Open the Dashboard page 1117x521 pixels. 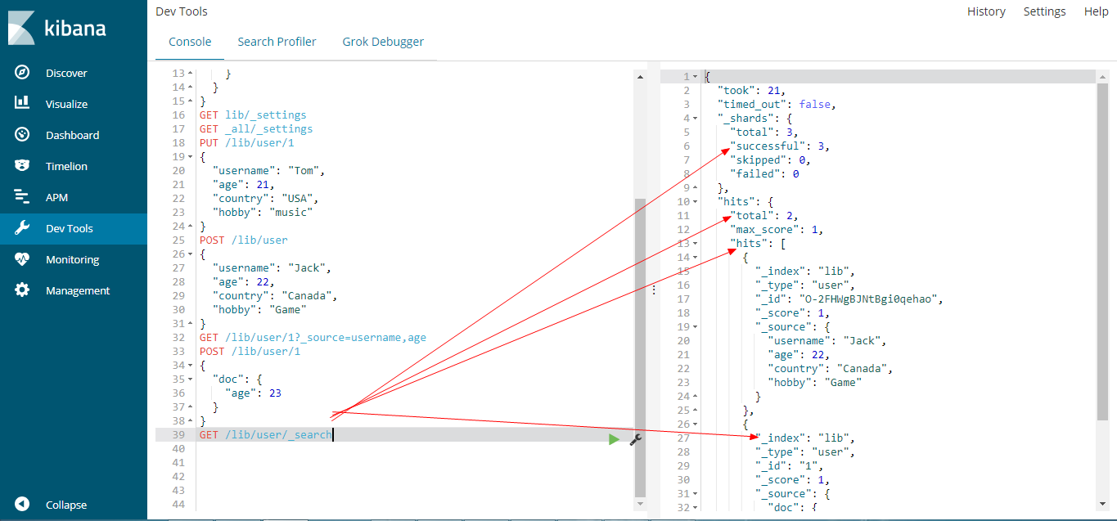pos(72,135)
